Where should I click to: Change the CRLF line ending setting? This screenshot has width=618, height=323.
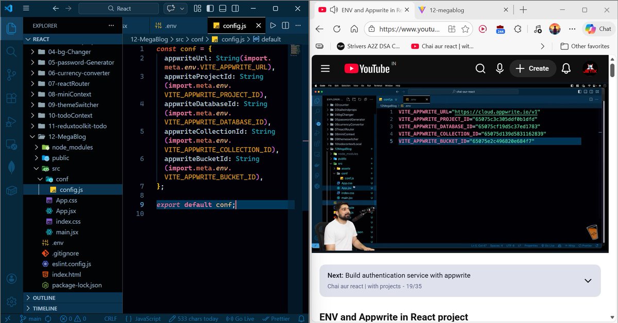[111, 318]
